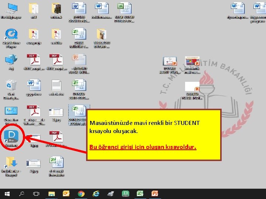Open İndirilenler - Kısayol downloads shortcut
Viewport: 266px width, 199px height.
click(11, 162)
